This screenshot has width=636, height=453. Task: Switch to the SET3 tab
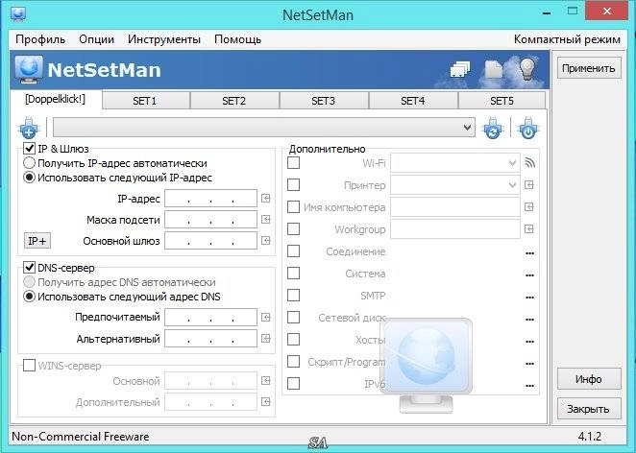pos(323,101)
